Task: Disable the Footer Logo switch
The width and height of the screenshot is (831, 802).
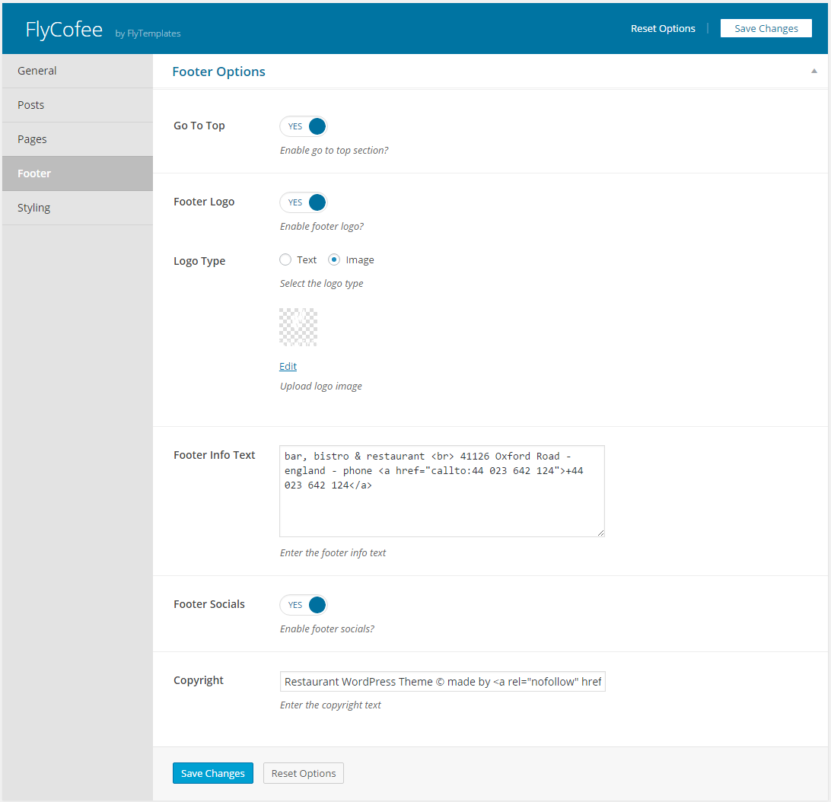Action: (x=304, y=202)
